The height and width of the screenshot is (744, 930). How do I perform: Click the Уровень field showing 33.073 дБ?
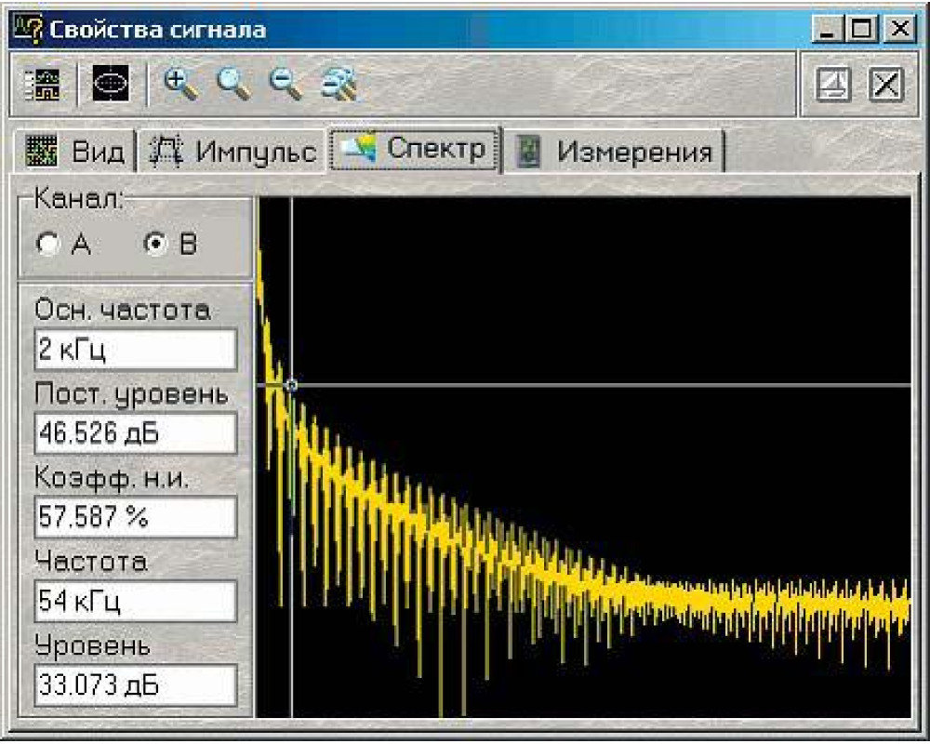point(135,685)
